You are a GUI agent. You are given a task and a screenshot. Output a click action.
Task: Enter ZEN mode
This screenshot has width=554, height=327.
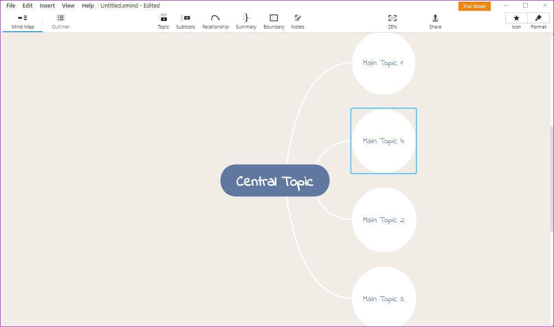click(392, 22)
